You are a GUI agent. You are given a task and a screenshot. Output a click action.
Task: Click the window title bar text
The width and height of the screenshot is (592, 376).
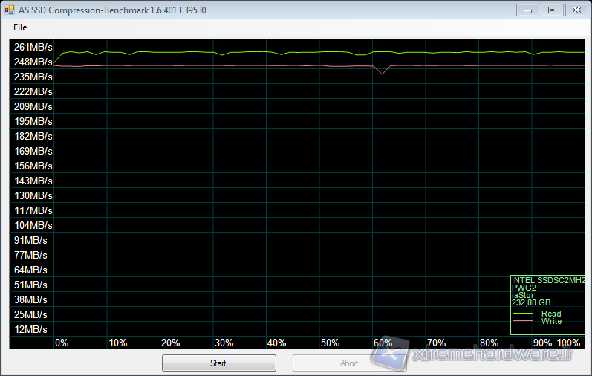pyautogui.click(x=111, y=10)
